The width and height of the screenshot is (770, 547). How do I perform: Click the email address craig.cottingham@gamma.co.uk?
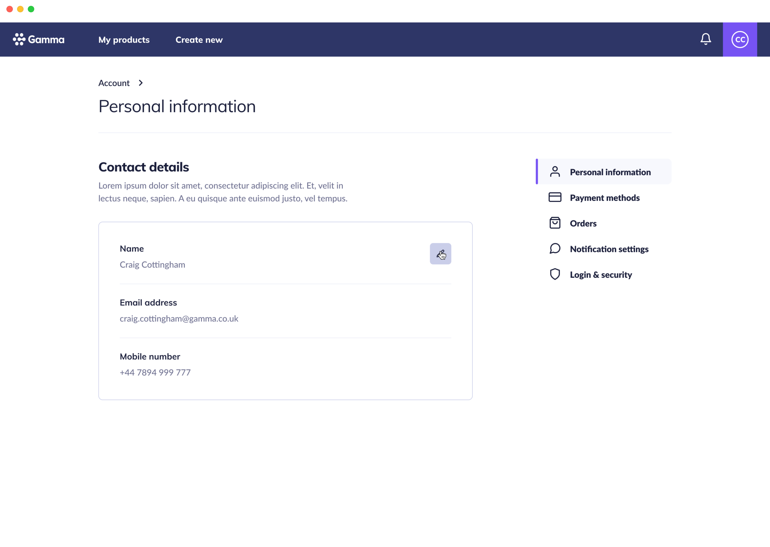pyautogui.click(x=179, y=318)
